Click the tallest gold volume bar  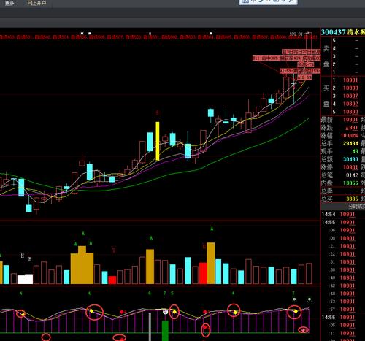(211, 263)
